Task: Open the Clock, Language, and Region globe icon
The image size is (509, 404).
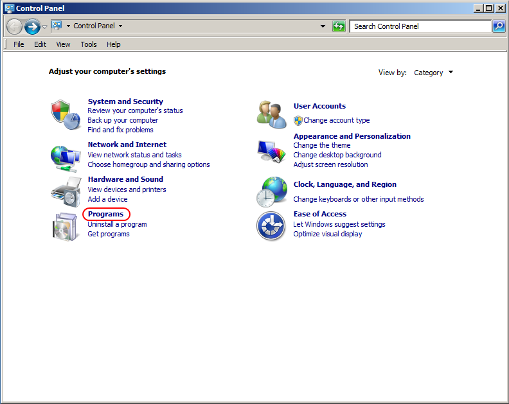Action: click(272, 192)
